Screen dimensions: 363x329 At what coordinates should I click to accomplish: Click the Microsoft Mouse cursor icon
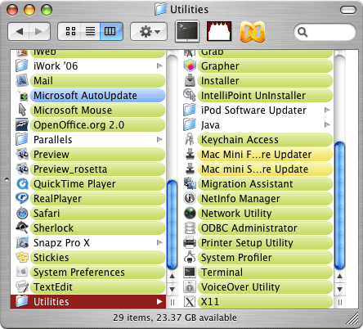tap(22, 110)
